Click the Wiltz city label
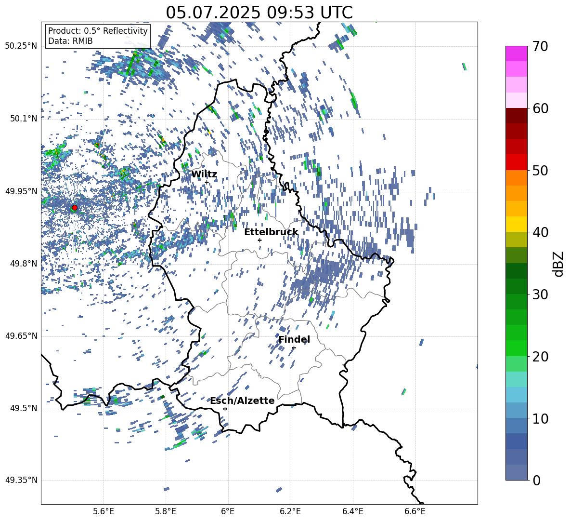The height and width of the screenshot is (521, 570). (x=204, y=174)
